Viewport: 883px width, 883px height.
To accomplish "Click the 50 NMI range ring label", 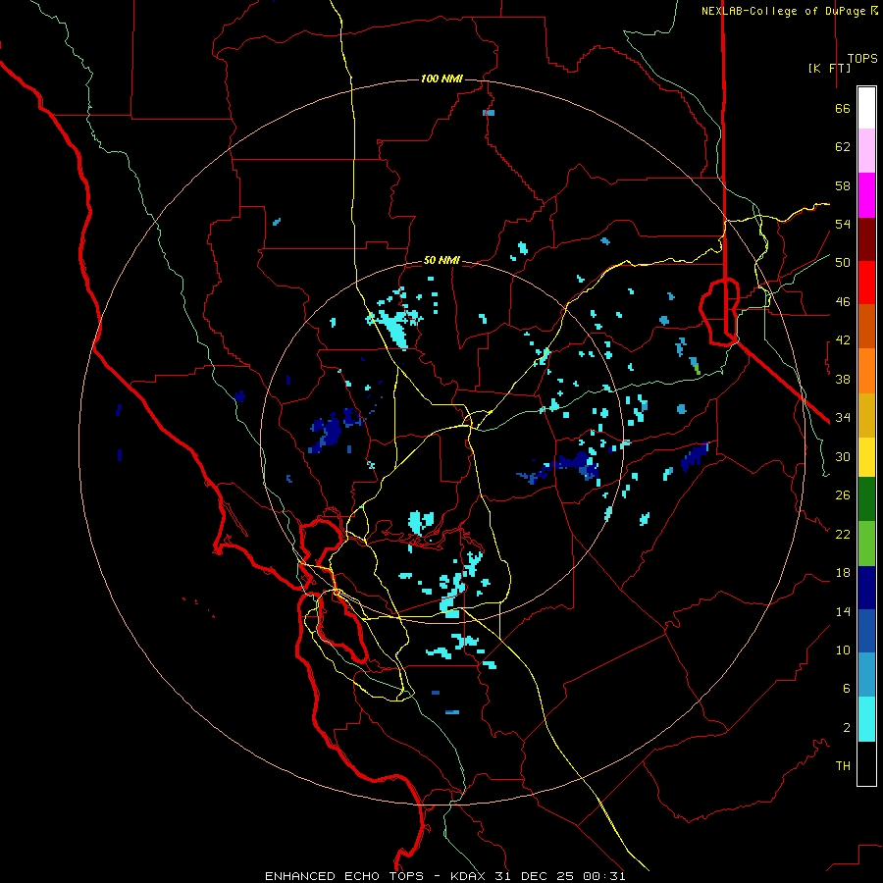I will click(x=441, y=260).
